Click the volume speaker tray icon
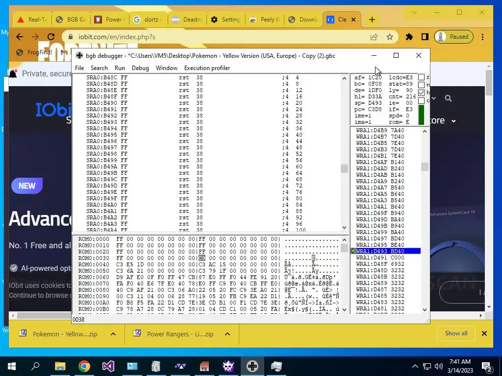The image size is (502, 376). (439, 366)
